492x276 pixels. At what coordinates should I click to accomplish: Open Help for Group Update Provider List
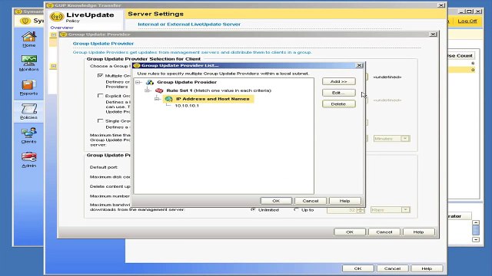(345, 201)
